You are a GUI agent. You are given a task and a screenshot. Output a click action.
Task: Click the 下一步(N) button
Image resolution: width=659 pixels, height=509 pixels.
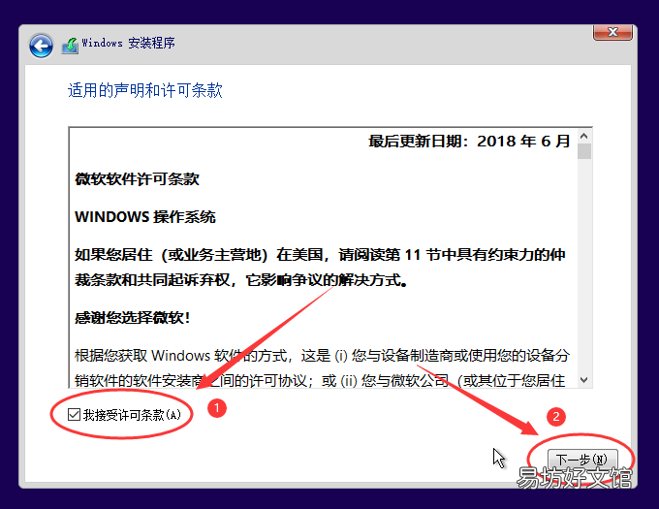click(x=582, y=459)
